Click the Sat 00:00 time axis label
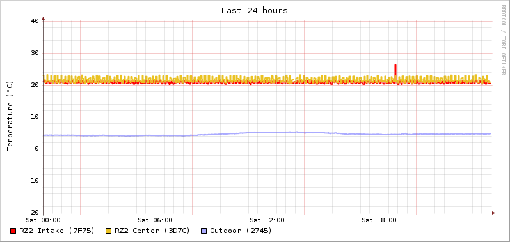This screenshot has height=242, width=510. coord(44,220)
